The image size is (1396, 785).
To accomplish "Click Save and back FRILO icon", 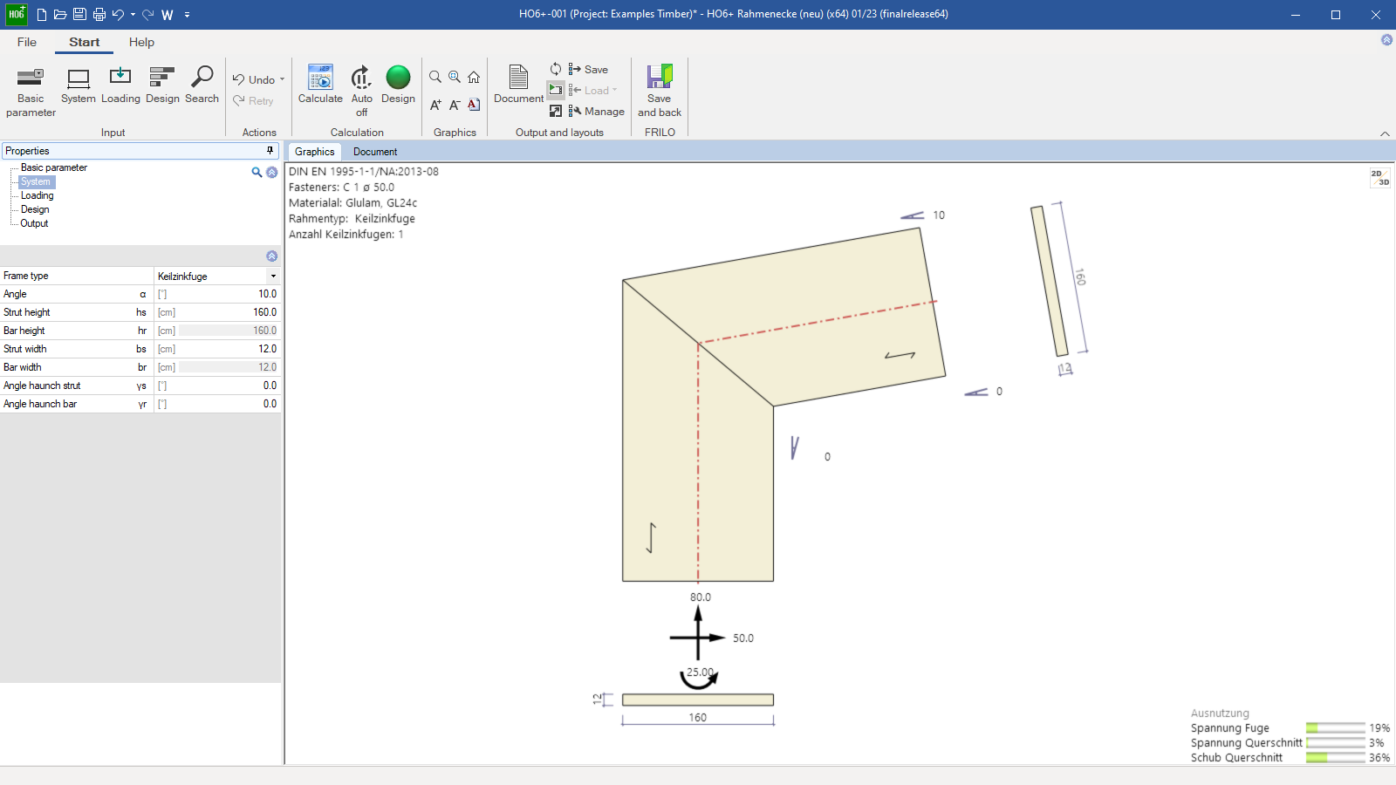I will (x=660, y=92).
